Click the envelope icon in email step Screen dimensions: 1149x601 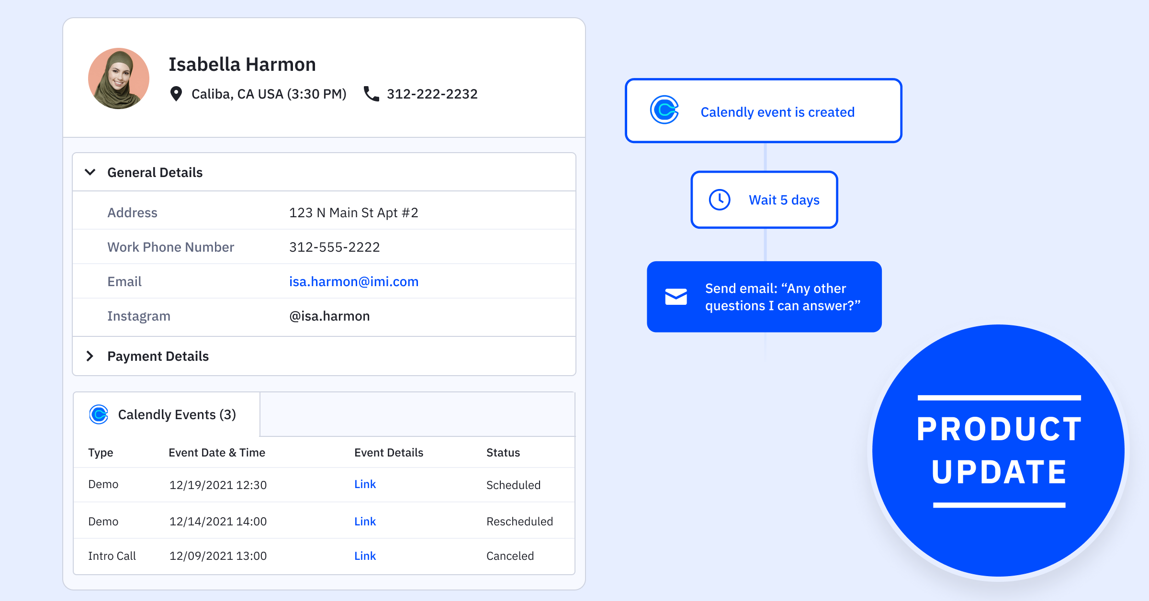(676, 297)
